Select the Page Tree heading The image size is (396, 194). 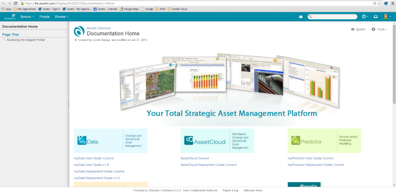(x=11, y=35)
